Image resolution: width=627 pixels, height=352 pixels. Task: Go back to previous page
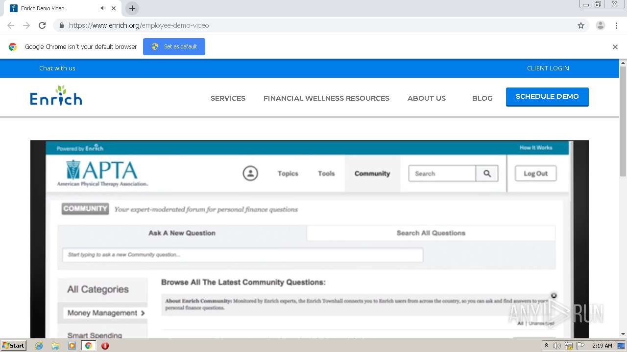coord(11,25)
